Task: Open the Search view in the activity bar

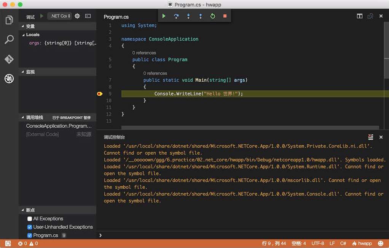Action: pos(9,39)
